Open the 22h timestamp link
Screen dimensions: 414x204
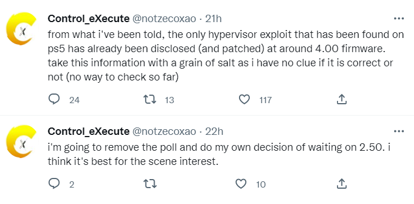click(214, 131)
